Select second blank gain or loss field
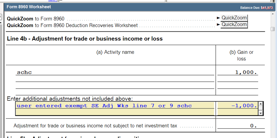The image size is (277, 138). tap(238, 79)
